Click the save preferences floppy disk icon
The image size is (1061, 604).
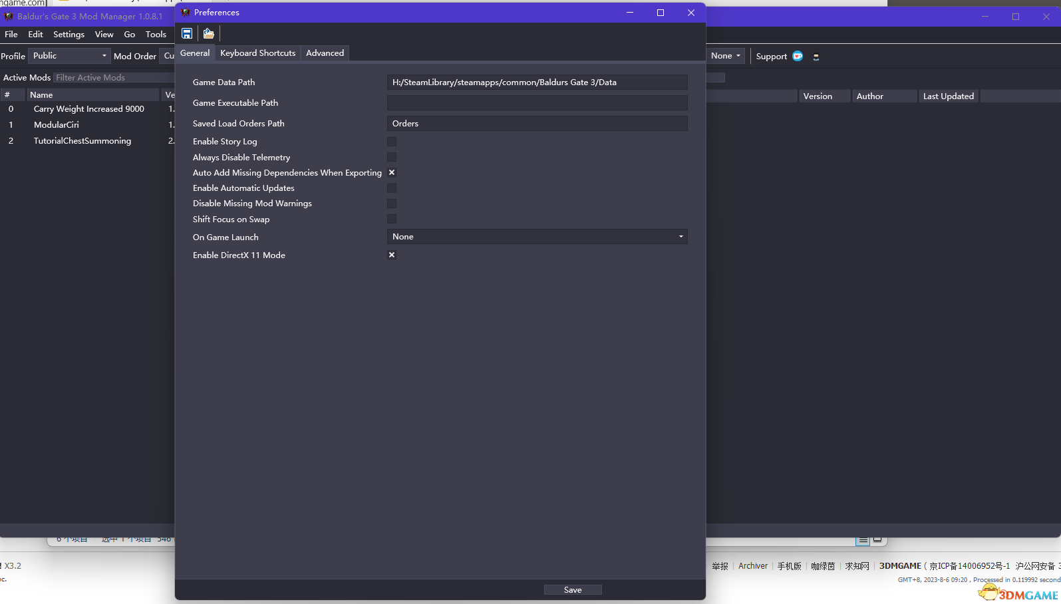click(187, 33)
